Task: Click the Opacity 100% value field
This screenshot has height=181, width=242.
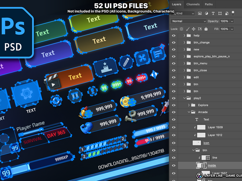Action: coord(224,21)
